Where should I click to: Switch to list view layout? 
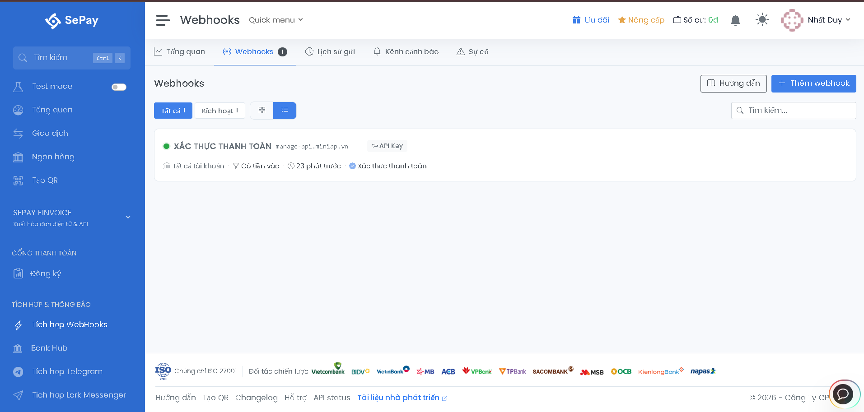click(x=285, y=111)
